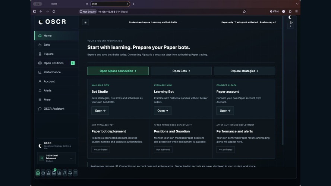Click the Alerts bell icon in bottom dock
Image resolution: width=331 pixels, height=186 pixels.
pyautogui.click(x=70, y=173)
